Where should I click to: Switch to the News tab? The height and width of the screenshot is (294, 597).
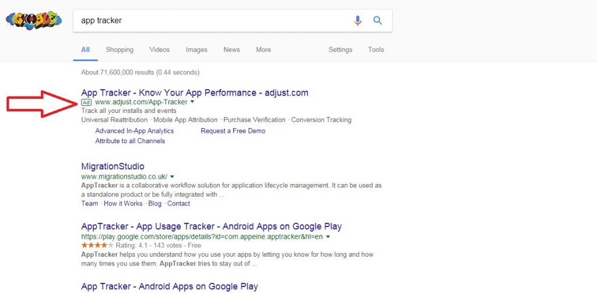coord(231,49)
